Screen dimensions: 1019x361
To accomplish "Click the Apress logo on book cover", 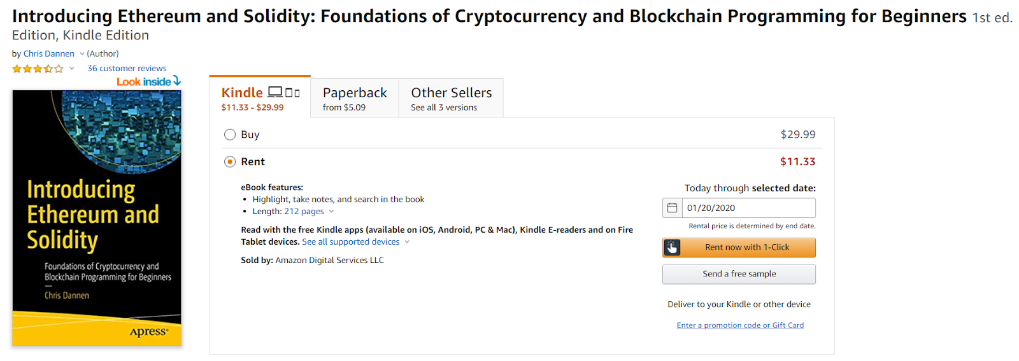I will [x=149, y=332].
